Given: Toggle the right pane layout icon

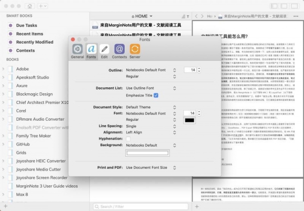Looking at the screenshot, I should [x=294, y=6].
